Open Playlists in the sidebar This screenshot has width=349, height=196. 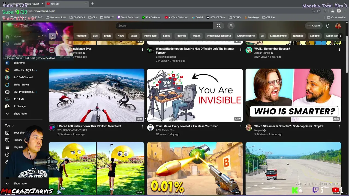tap(18, 147)
